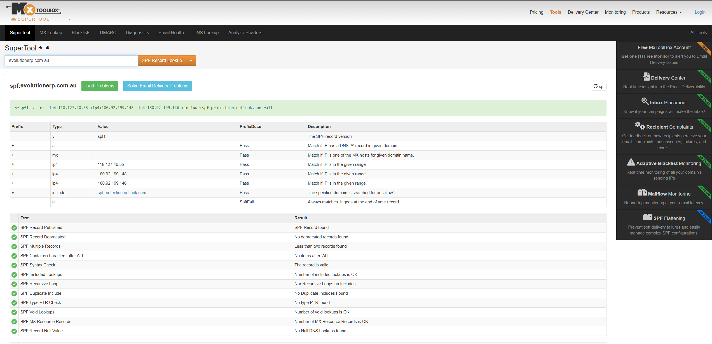The image size is (712, 344).
Task: Click Find Problems button
Action: coord(100,86)
